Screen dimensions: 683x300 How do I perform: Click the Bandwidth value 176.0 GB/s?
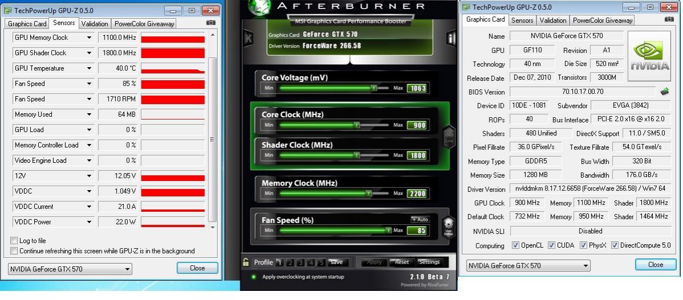point(641,175)
